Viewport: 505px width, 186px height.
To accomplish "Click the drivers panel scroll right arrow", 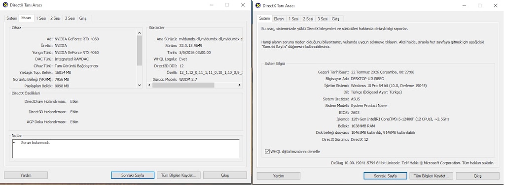I will click(239, 85).
